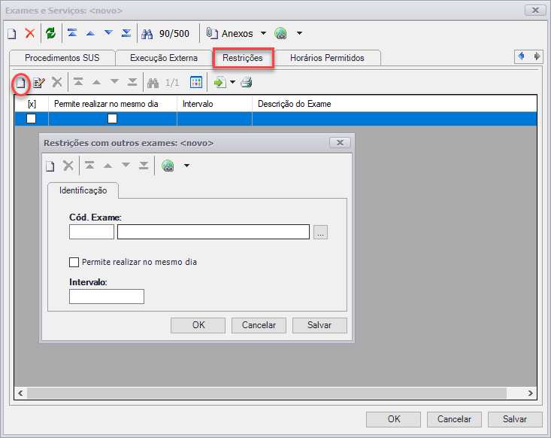
Task: Expand the Anexos dropdown arrow
Action: coord(263,33)
